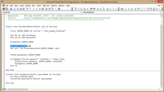Open the Insert Module dropdown arrow

[9, 9]
